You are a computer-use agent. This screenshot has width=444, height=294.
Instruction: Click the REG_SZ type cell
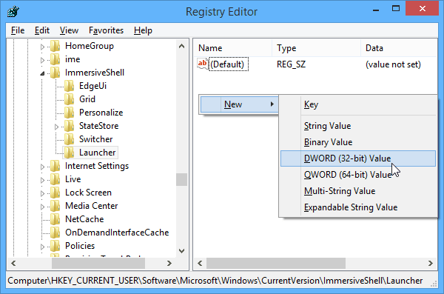click(x=291, y=64)
